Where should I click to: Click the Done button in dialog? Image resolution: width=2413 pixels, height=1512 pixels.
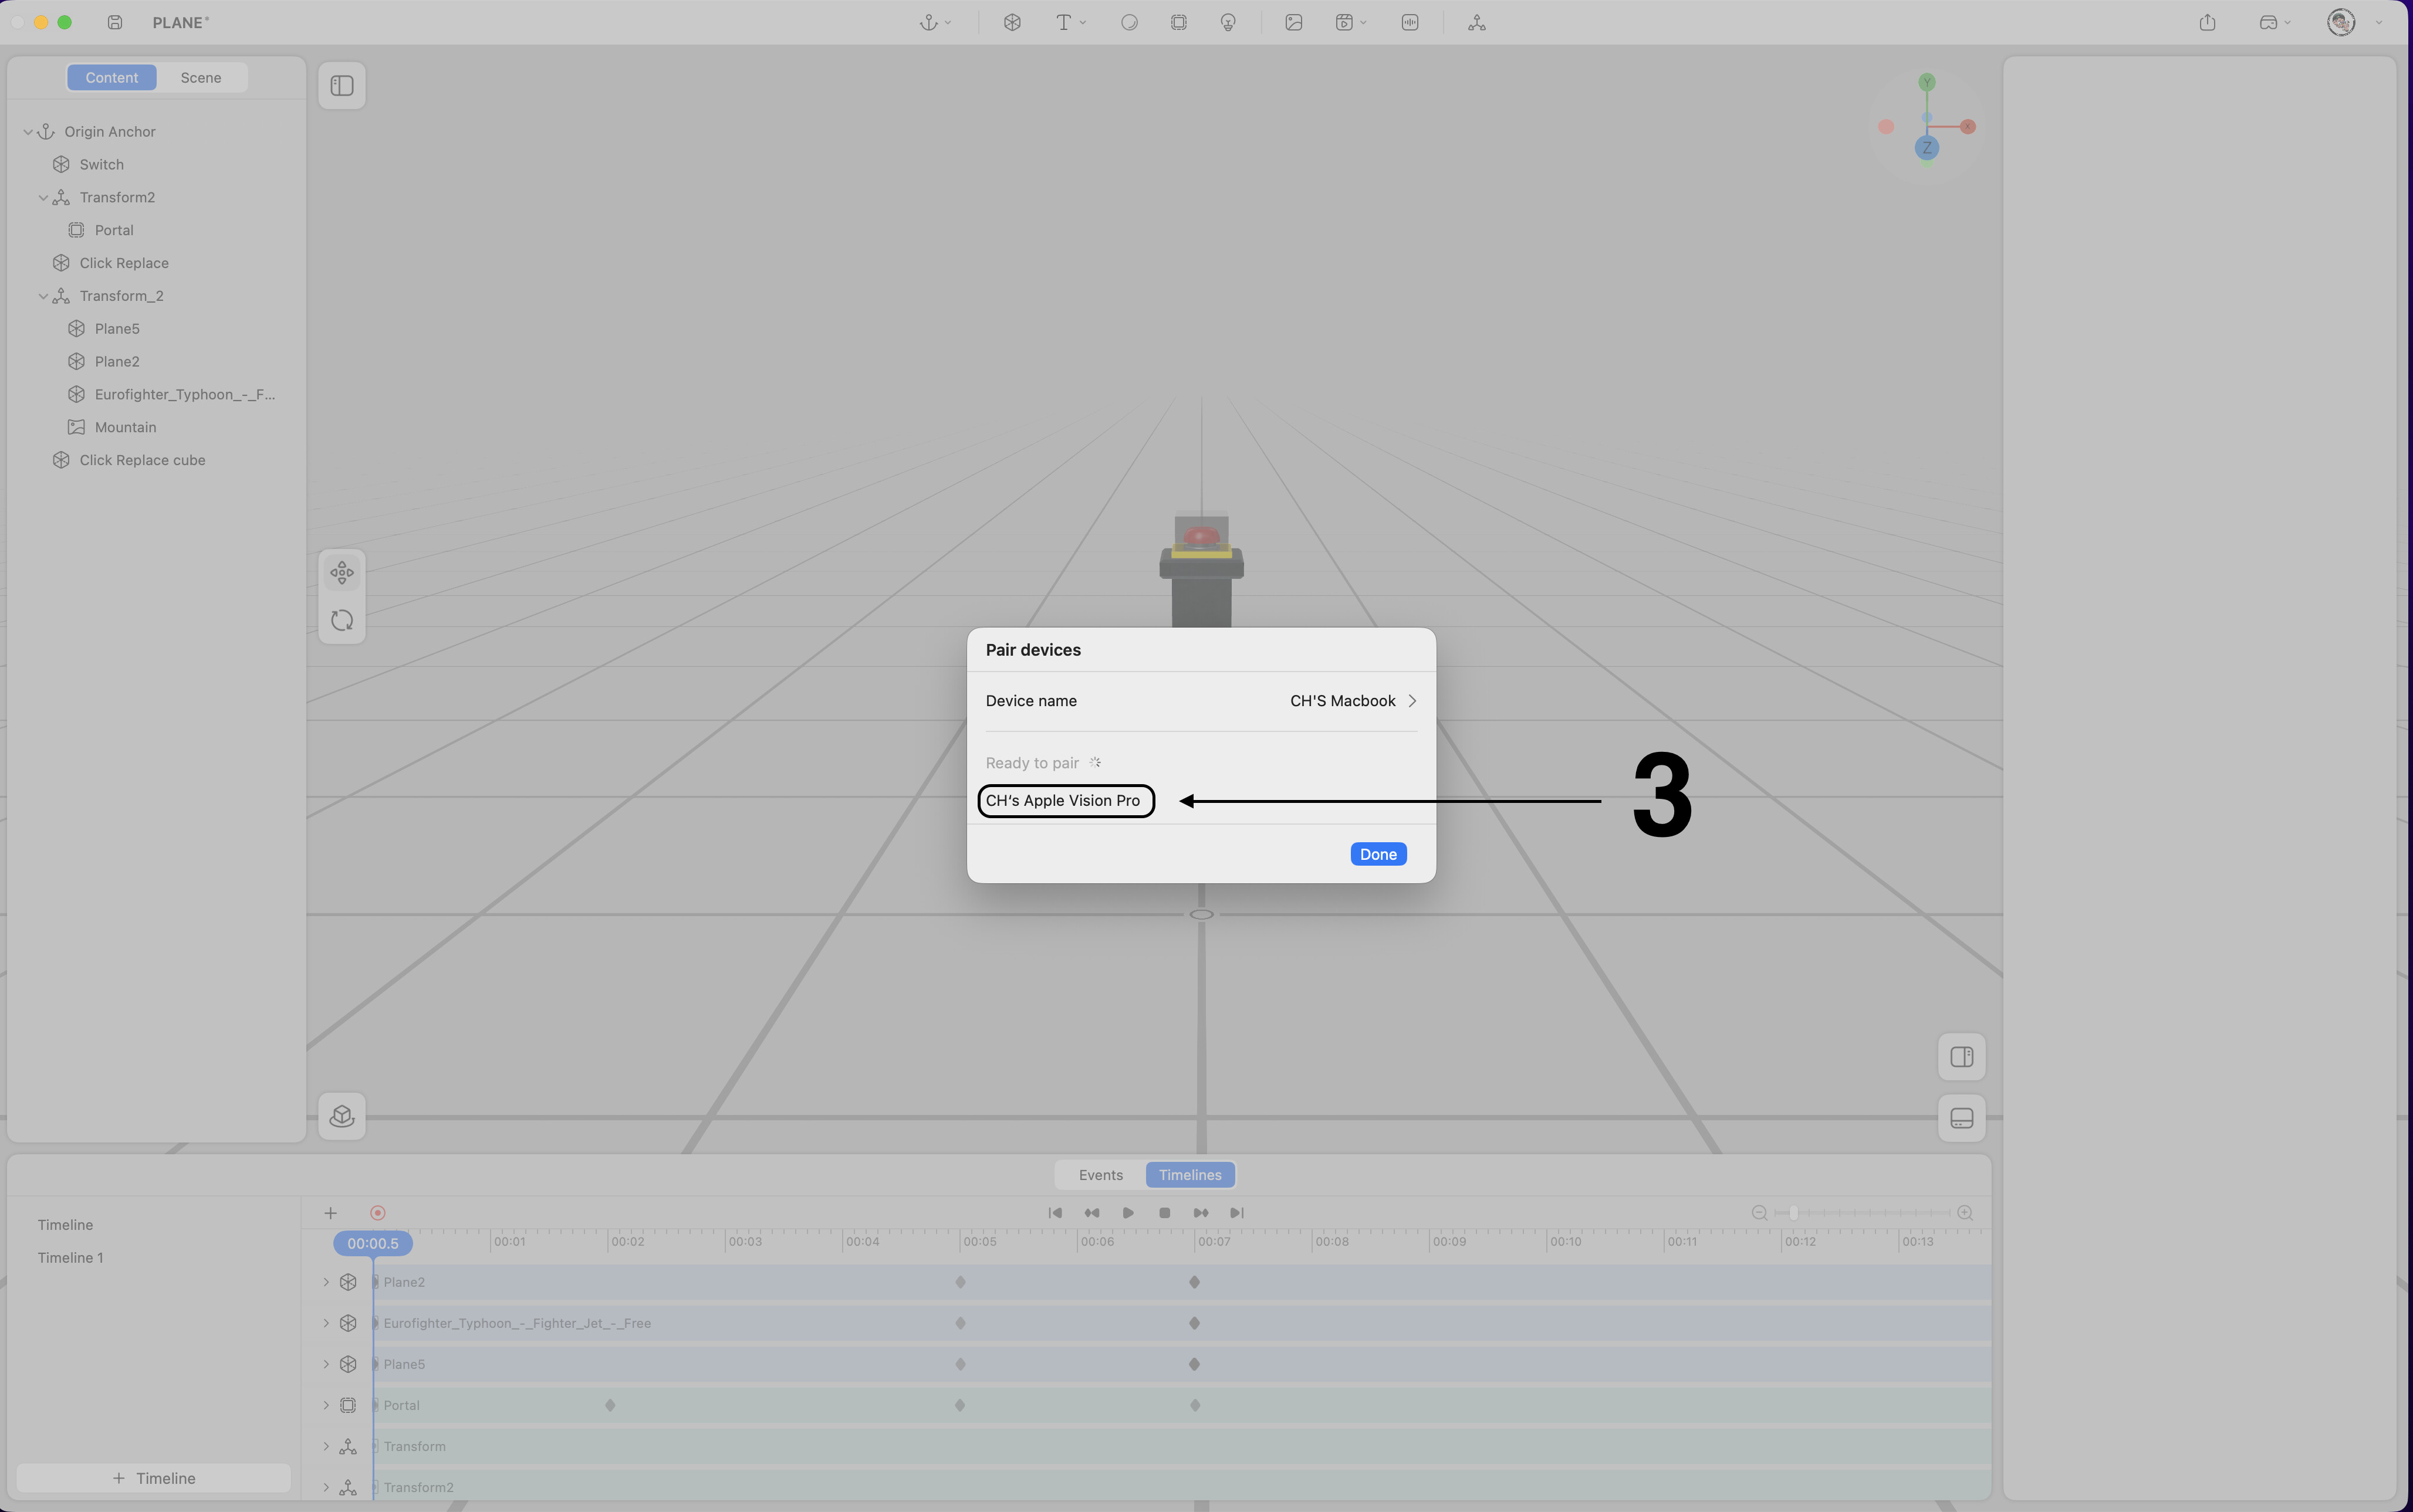click(1378, 854)
